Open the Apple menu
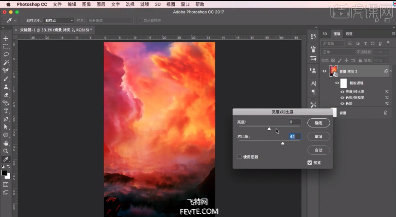This screenshot has width=396, height=217. click(x=8, y=4)
